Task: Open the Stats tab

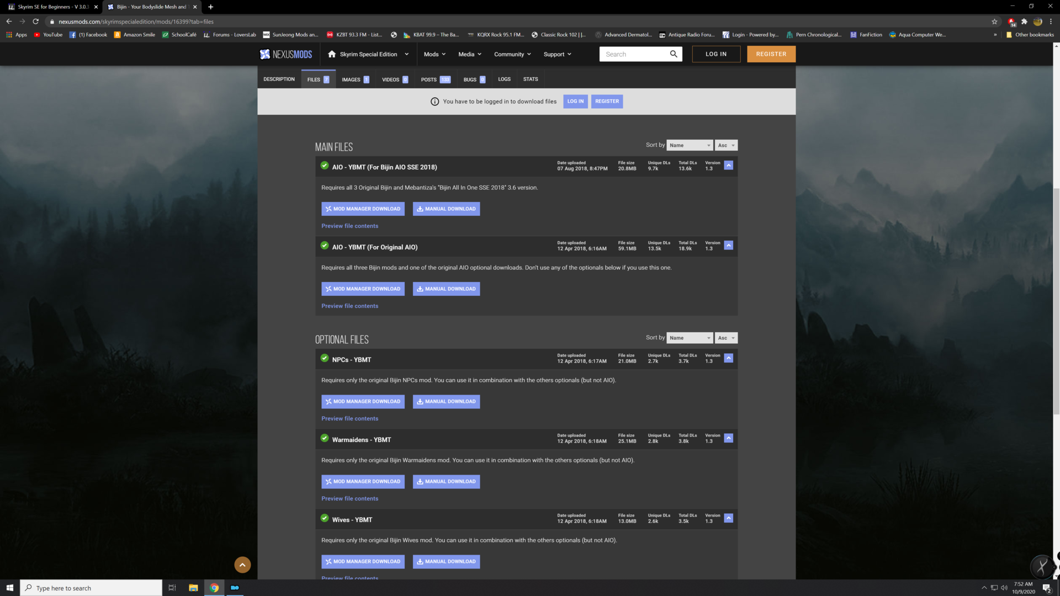Action: click(x=531, y=79)
